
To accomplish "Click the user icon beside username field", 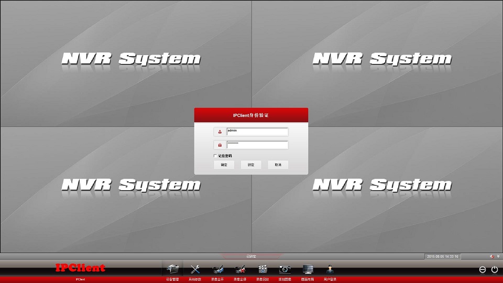I will point(220,132).
